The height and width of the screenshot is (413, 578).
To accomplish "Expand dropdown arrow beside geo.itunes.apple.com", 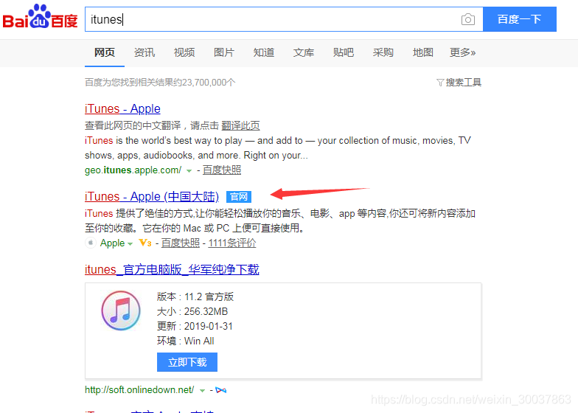I will point(189,171).
